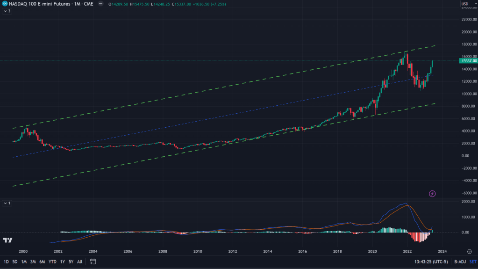Switch to the 5Y range

(71, 262)
